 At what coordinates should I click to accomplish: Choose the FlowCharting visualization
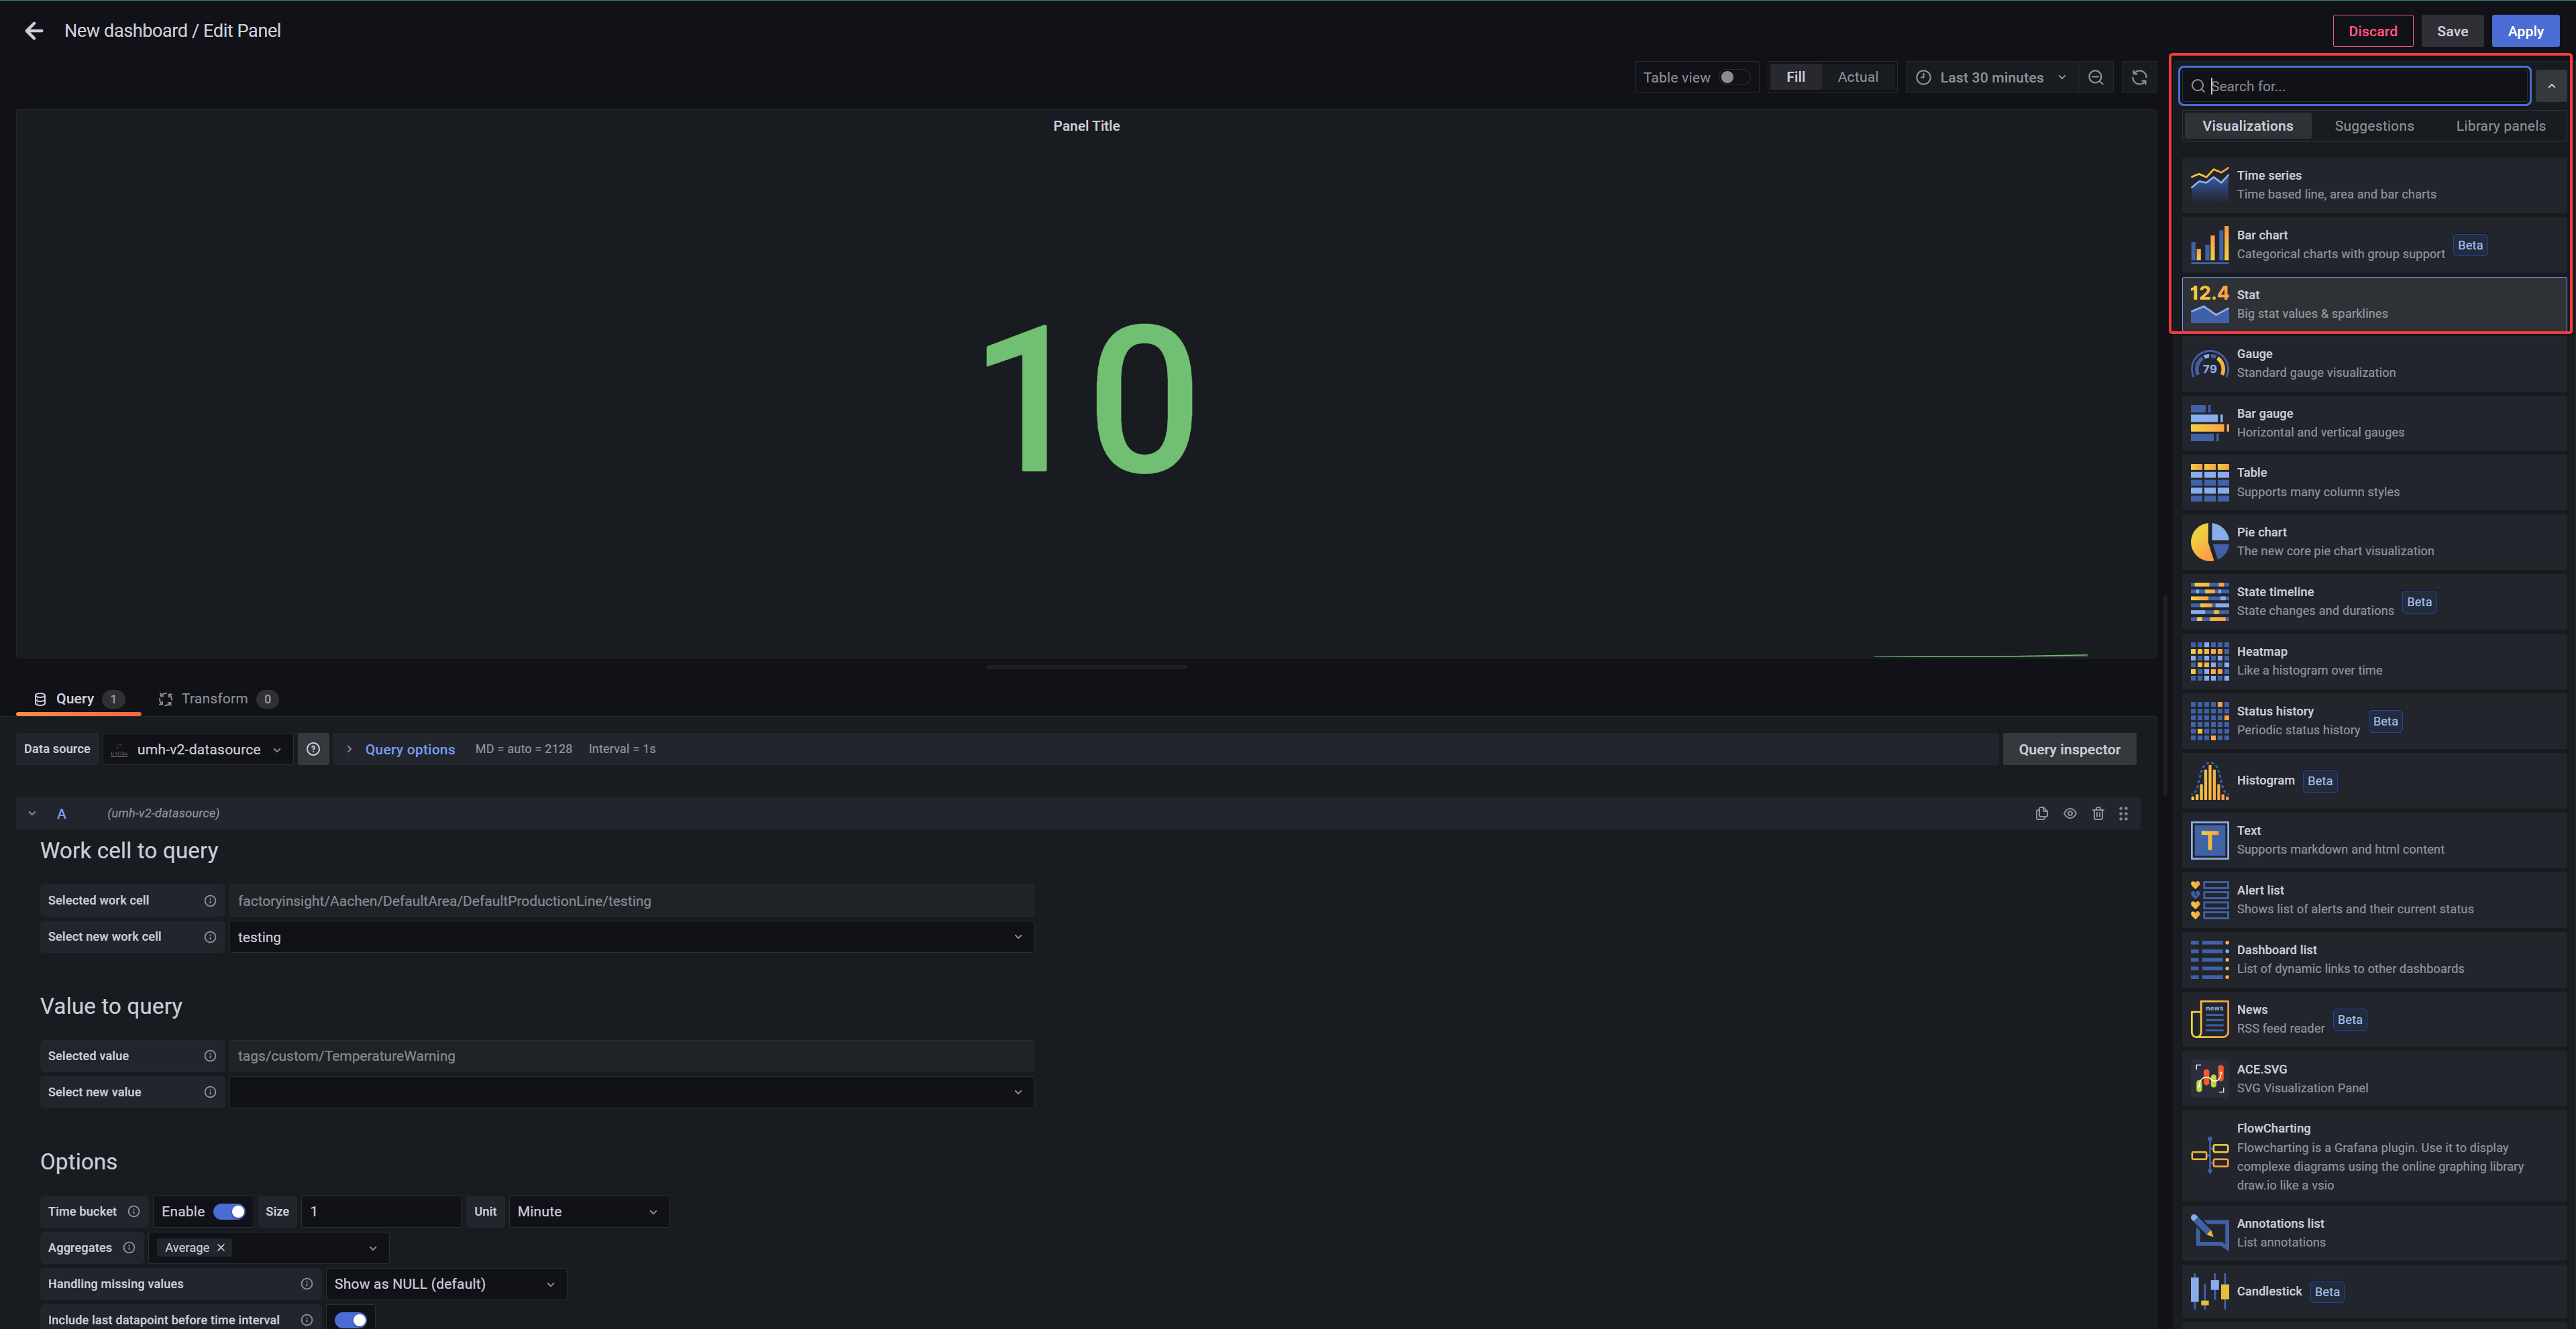(2374, 1156)
